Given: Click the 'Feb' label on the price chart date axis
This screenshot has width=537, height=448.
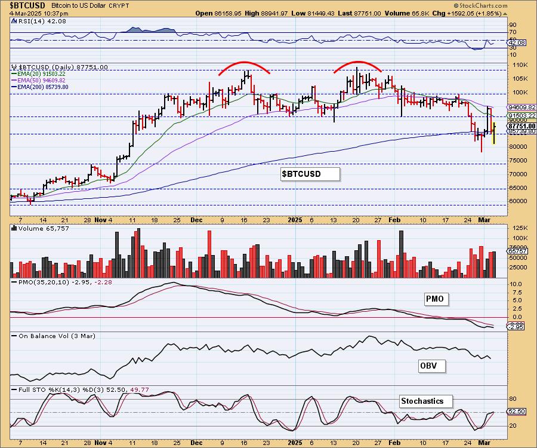Looking at the screenshot, I should point(394,220).
